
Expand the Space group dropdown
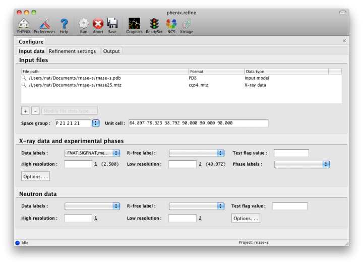96,123
